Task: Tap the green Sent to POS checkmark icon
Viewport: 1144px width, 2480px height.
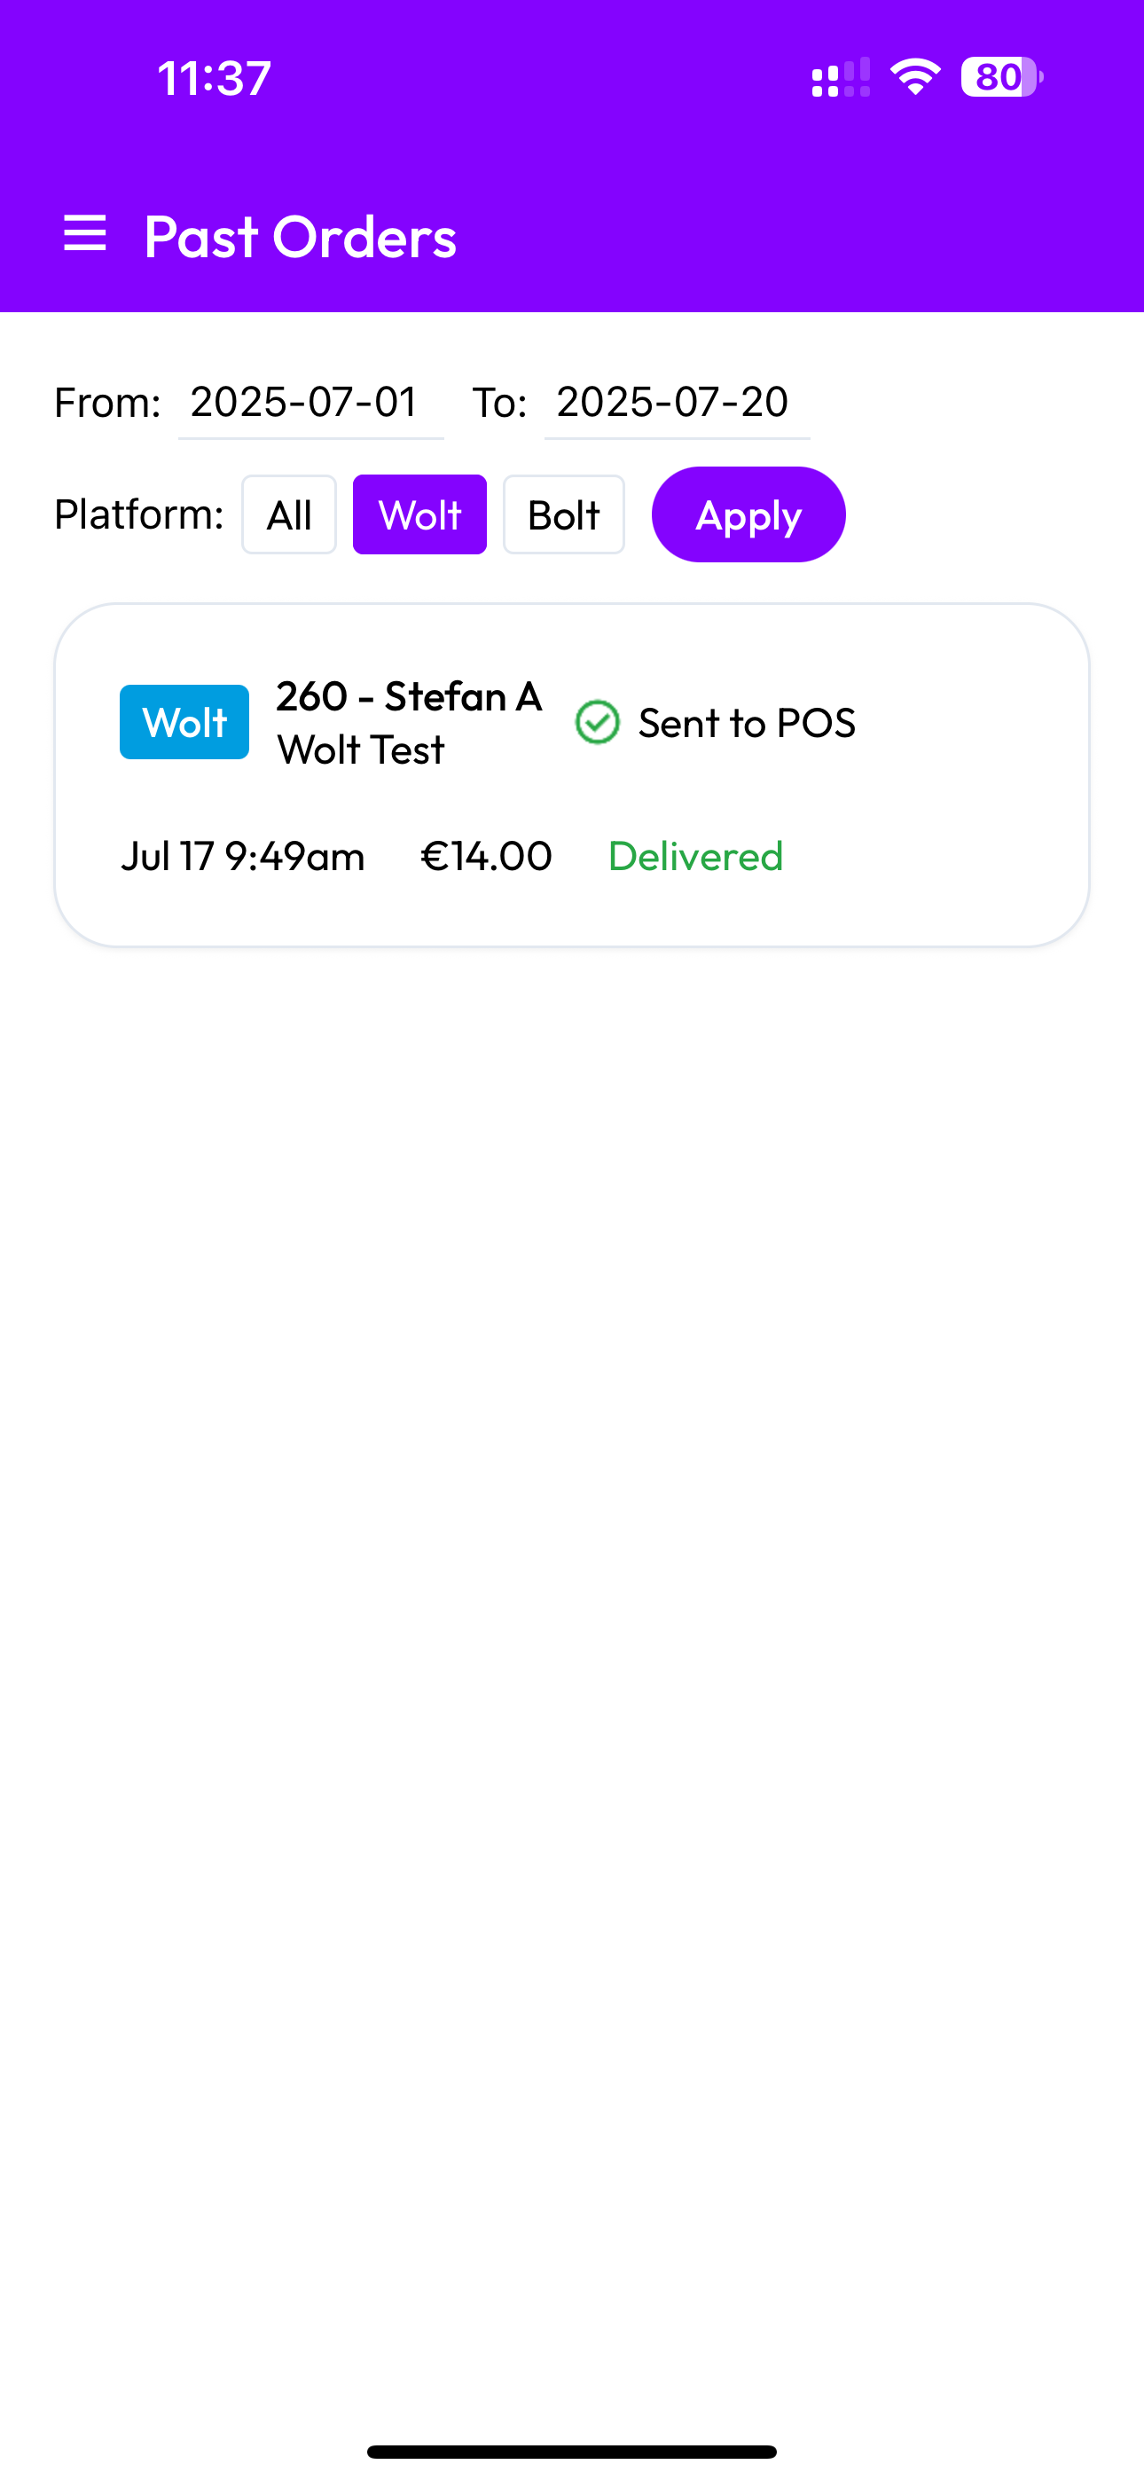Action: click(x=597, y=722)
